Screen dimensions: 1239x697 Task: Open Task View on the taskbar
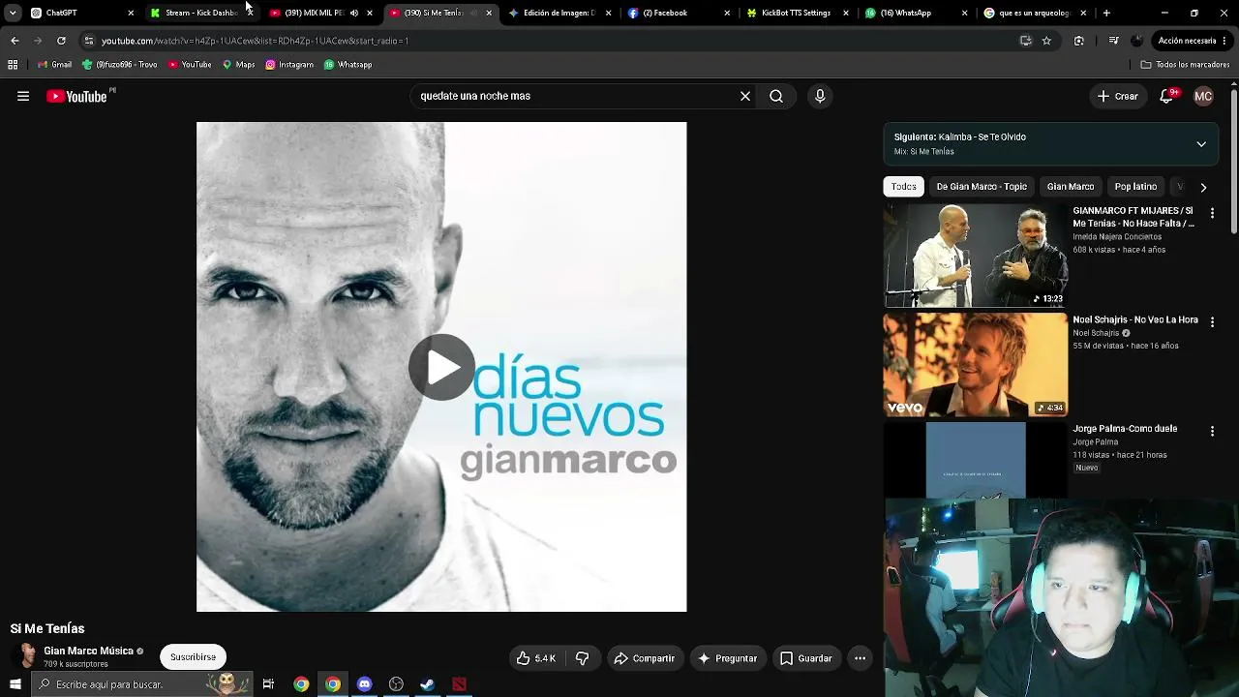point(268,684)
